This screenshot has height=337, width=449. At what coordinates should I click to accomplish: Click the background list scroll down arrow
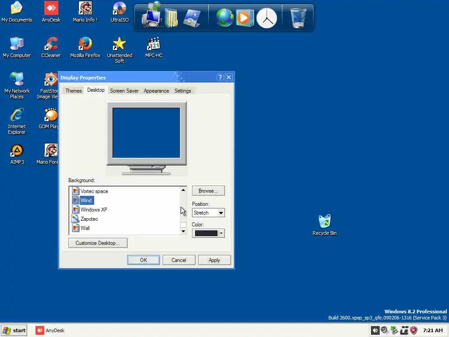[183, 231]
